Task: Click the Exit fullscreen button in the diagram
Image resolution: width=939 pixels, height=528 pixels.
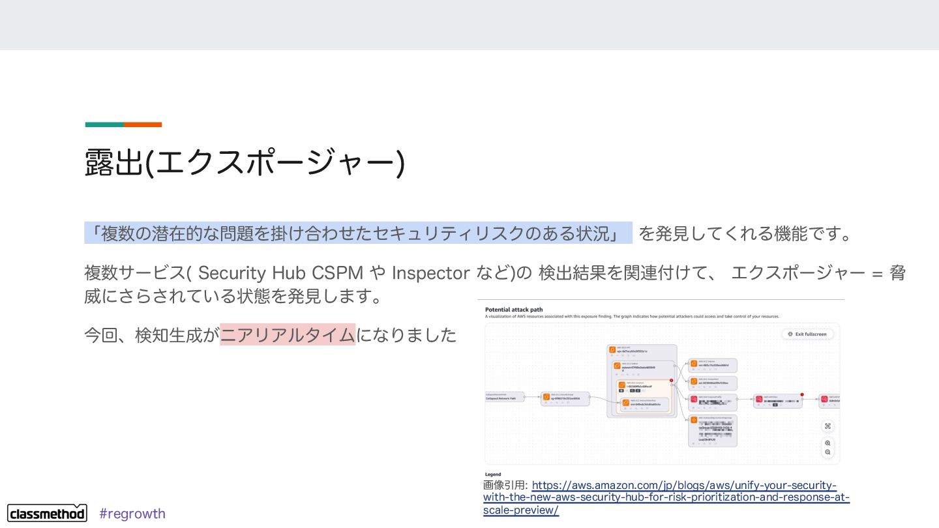Action: (807, 334)
